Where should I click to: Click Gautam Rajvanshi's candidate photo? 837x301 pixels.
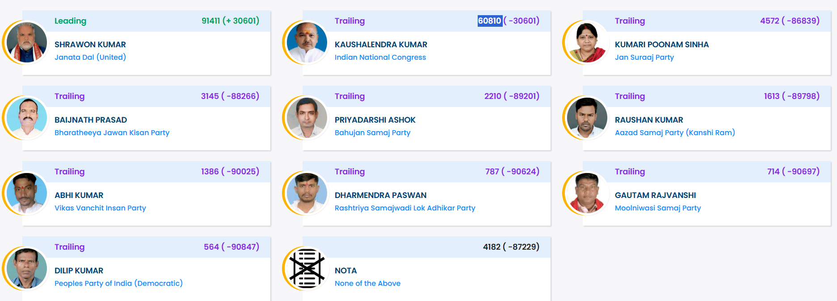click(x=587, y=193)
